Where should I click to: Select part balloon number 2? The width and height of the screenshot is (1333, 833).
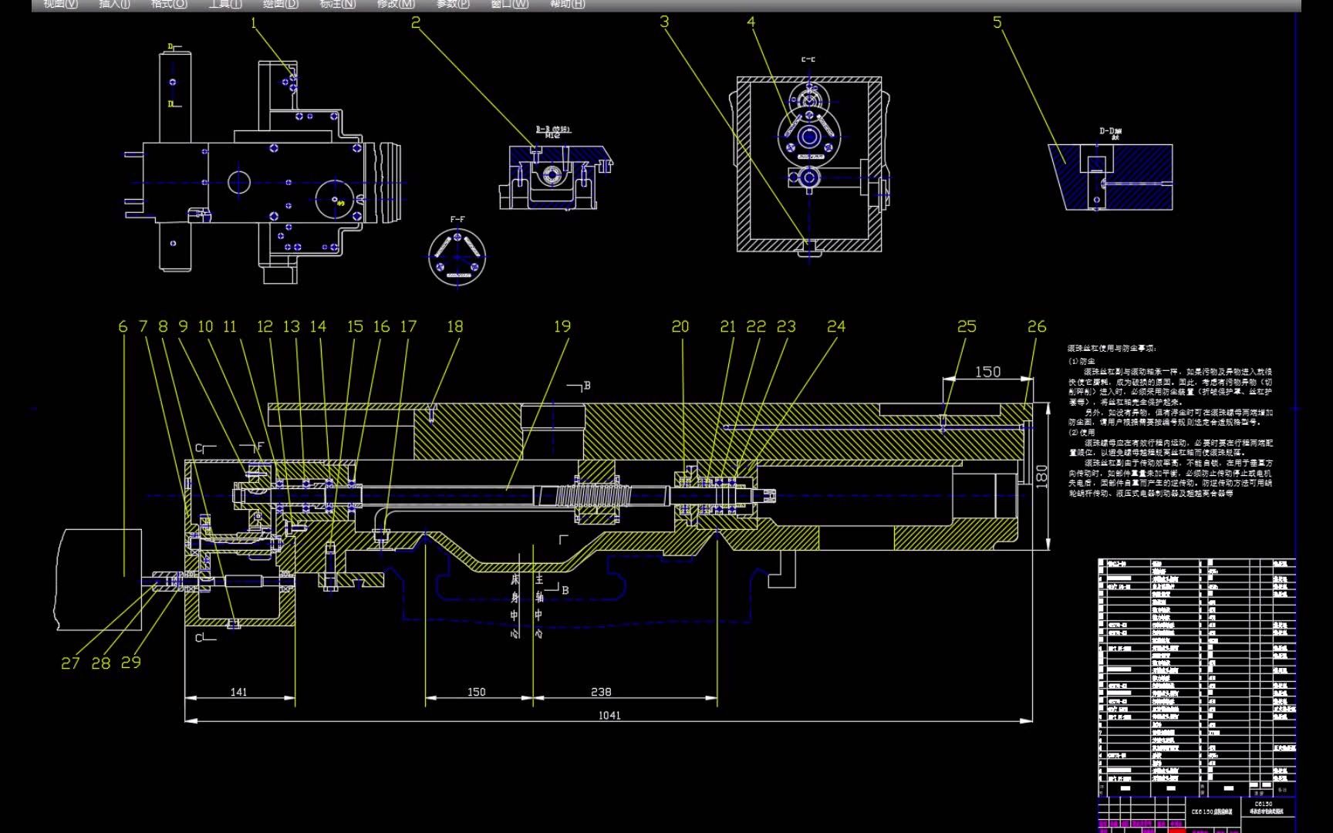pos(416,23)
